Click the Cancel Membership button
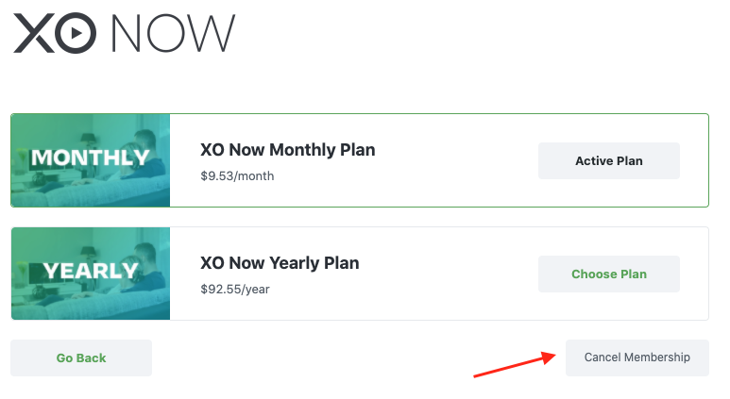Image resolution: width=730 pixels, height=399 pixels. pos(637,357)
